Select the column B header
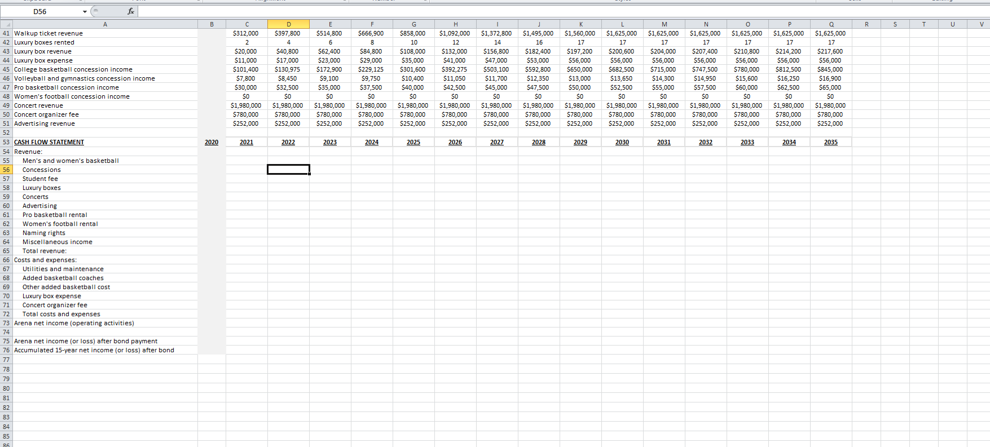The width and height of the screenshot is (990, 447). coord(212,24)
